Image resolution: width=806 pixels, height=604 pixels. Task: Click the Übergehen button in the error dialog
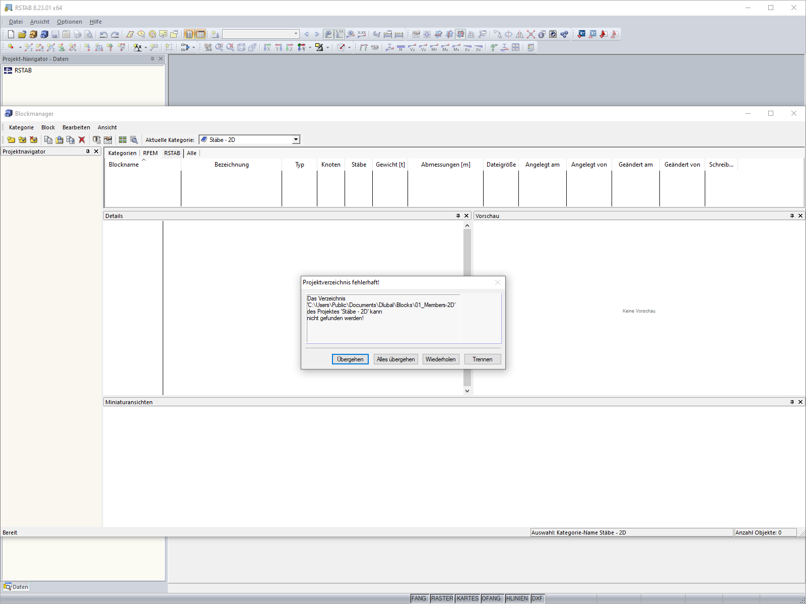[x=350, y=359]
